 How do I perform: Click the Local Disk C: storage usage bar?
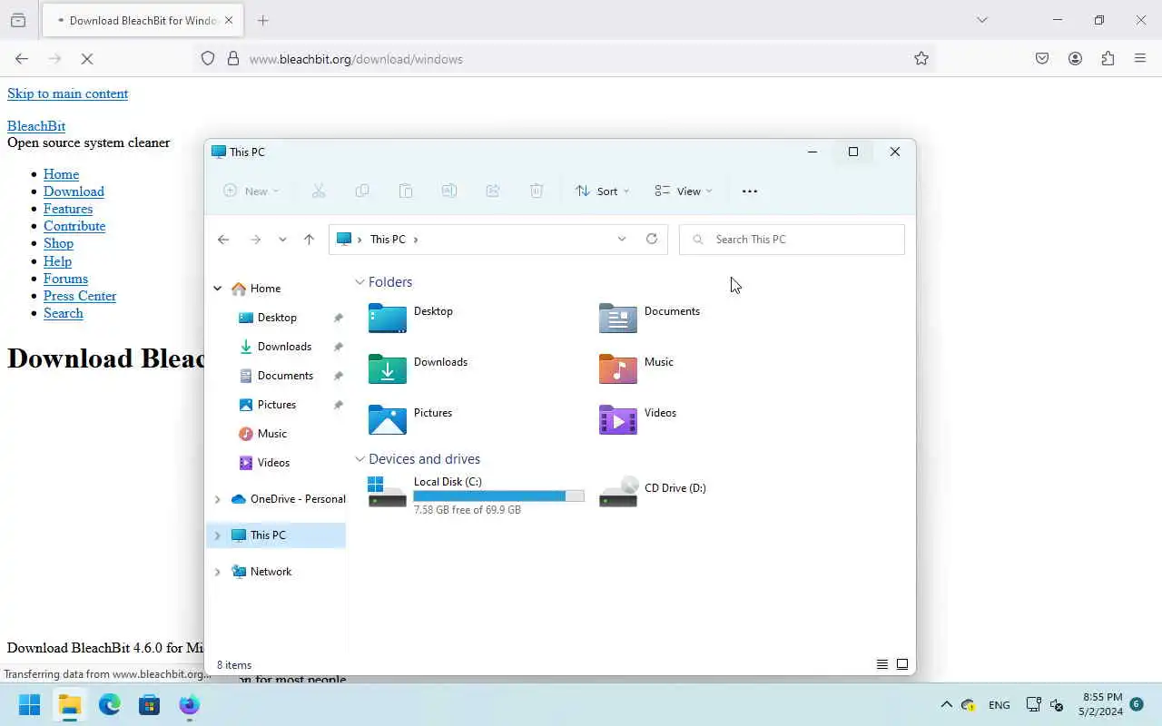coord(498,496)
